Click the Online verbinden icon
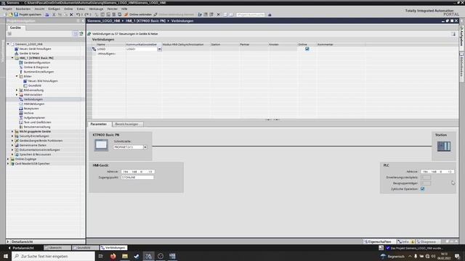This screenshot has height=261, width=465. [126, 14]
